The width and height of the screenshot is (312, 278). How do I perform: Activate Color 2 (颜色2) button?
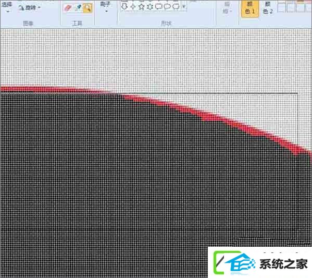pyautogui.click(x=268, y=8)
